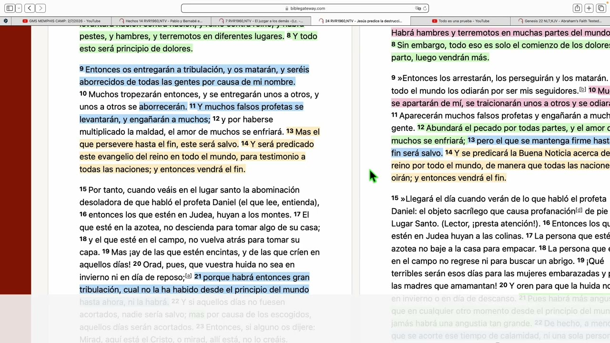Switch to GMS MEMPHIS CAMP YouTube tab

(61, 21)
